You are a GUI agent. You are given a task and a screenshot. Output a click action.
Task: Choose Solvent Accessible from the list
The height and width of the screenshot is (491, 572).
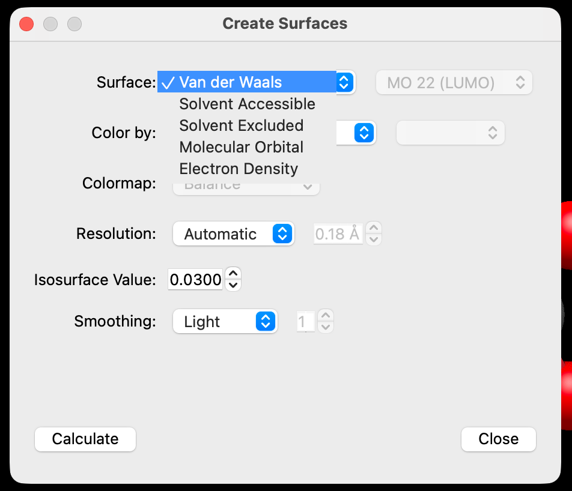click(x=247, y=104)
